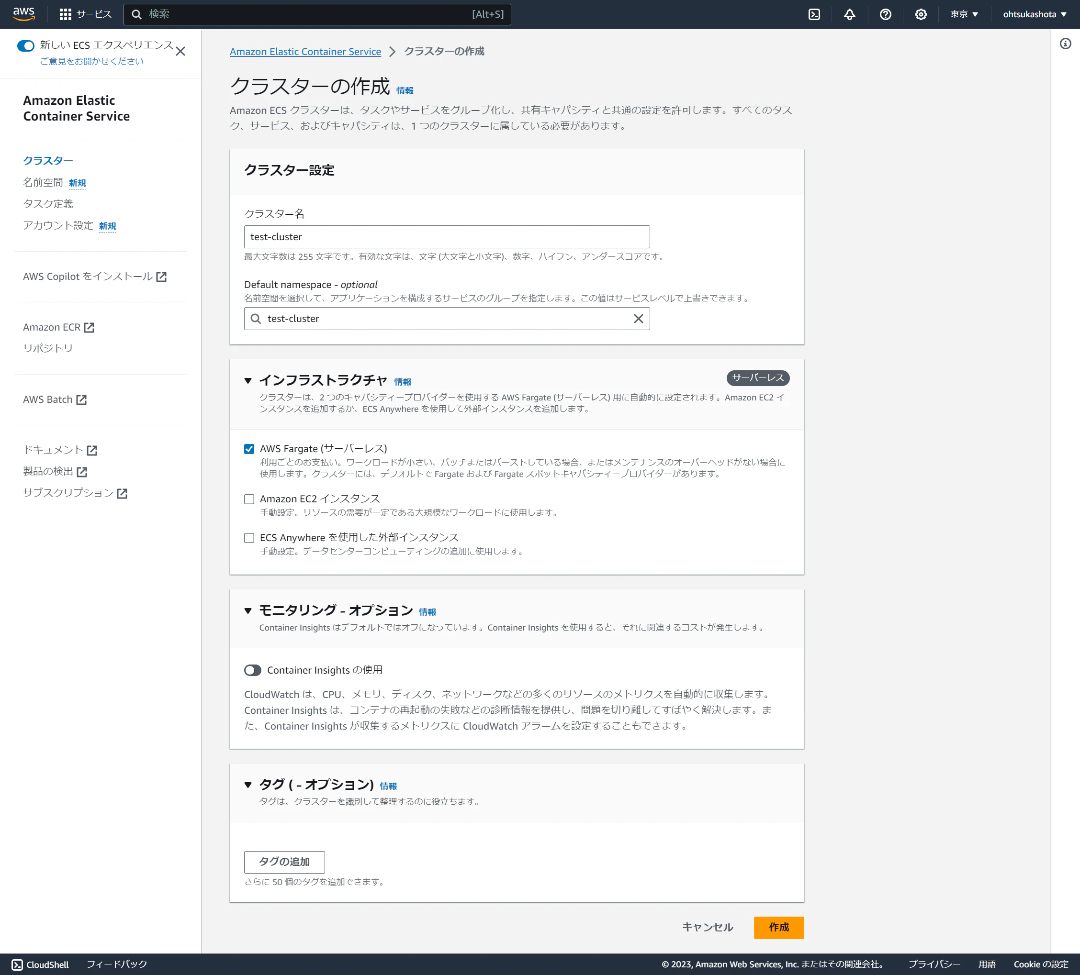
Task: Click external link icon beside Amazon ECR
Action: pyautogui.click(x=89, y=328)
